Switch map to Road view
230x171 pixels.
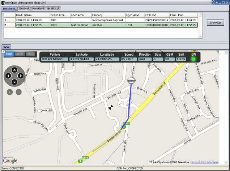(x=9, y=54)
